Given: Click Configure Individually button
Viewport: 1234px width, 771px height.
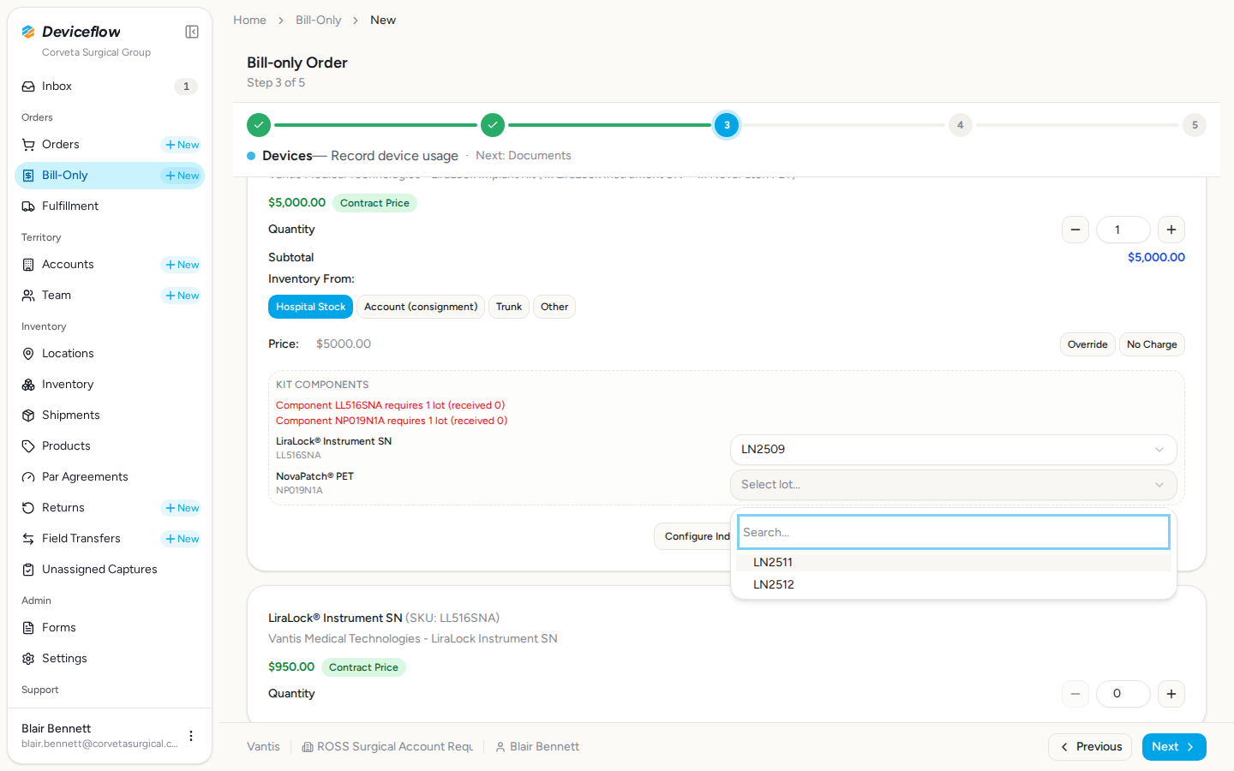Looking at the screenshot, I should [693, 536].
